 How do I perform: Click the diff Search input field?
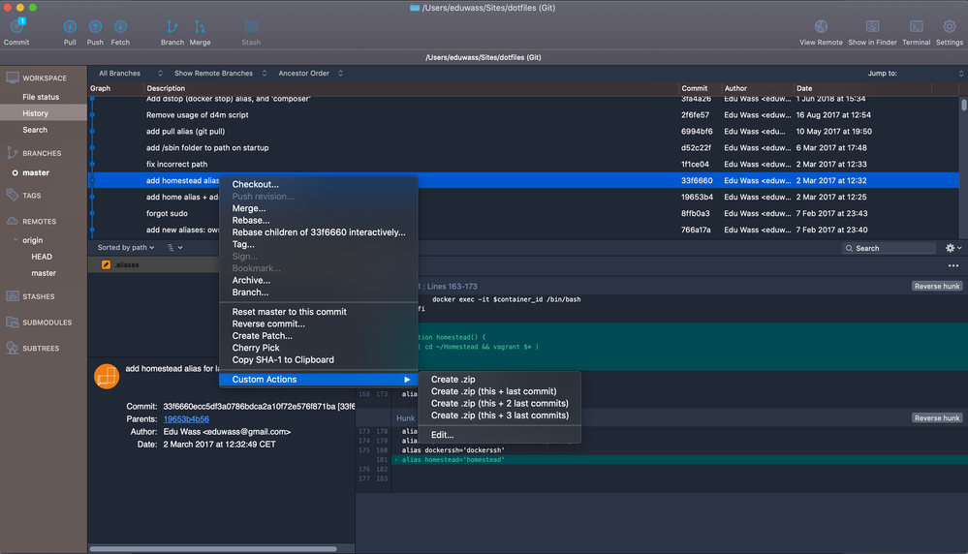click(889, 248)
